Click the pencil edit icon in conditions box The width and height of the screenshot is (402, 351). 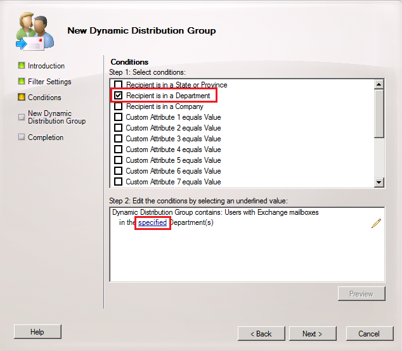point(376,223)
